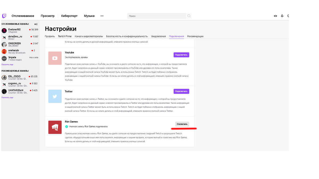This screenshot has width=319, height=179.
Task: Open the Отслеживаемое nav item
Action: 23,16
